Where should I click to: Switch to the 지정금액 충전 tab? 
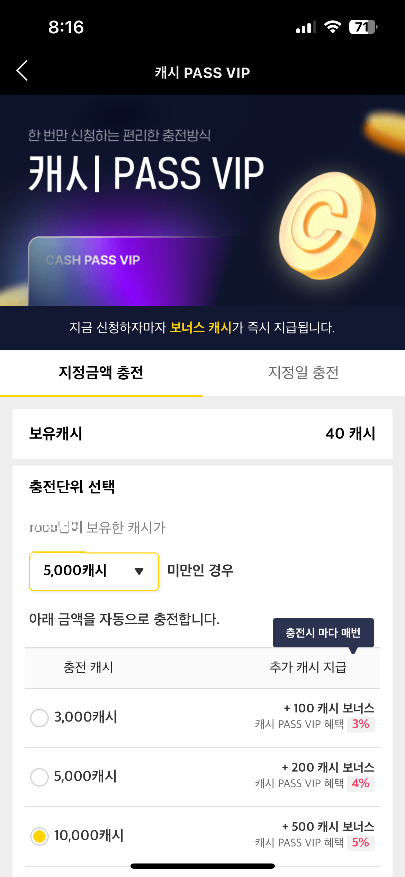101,373
